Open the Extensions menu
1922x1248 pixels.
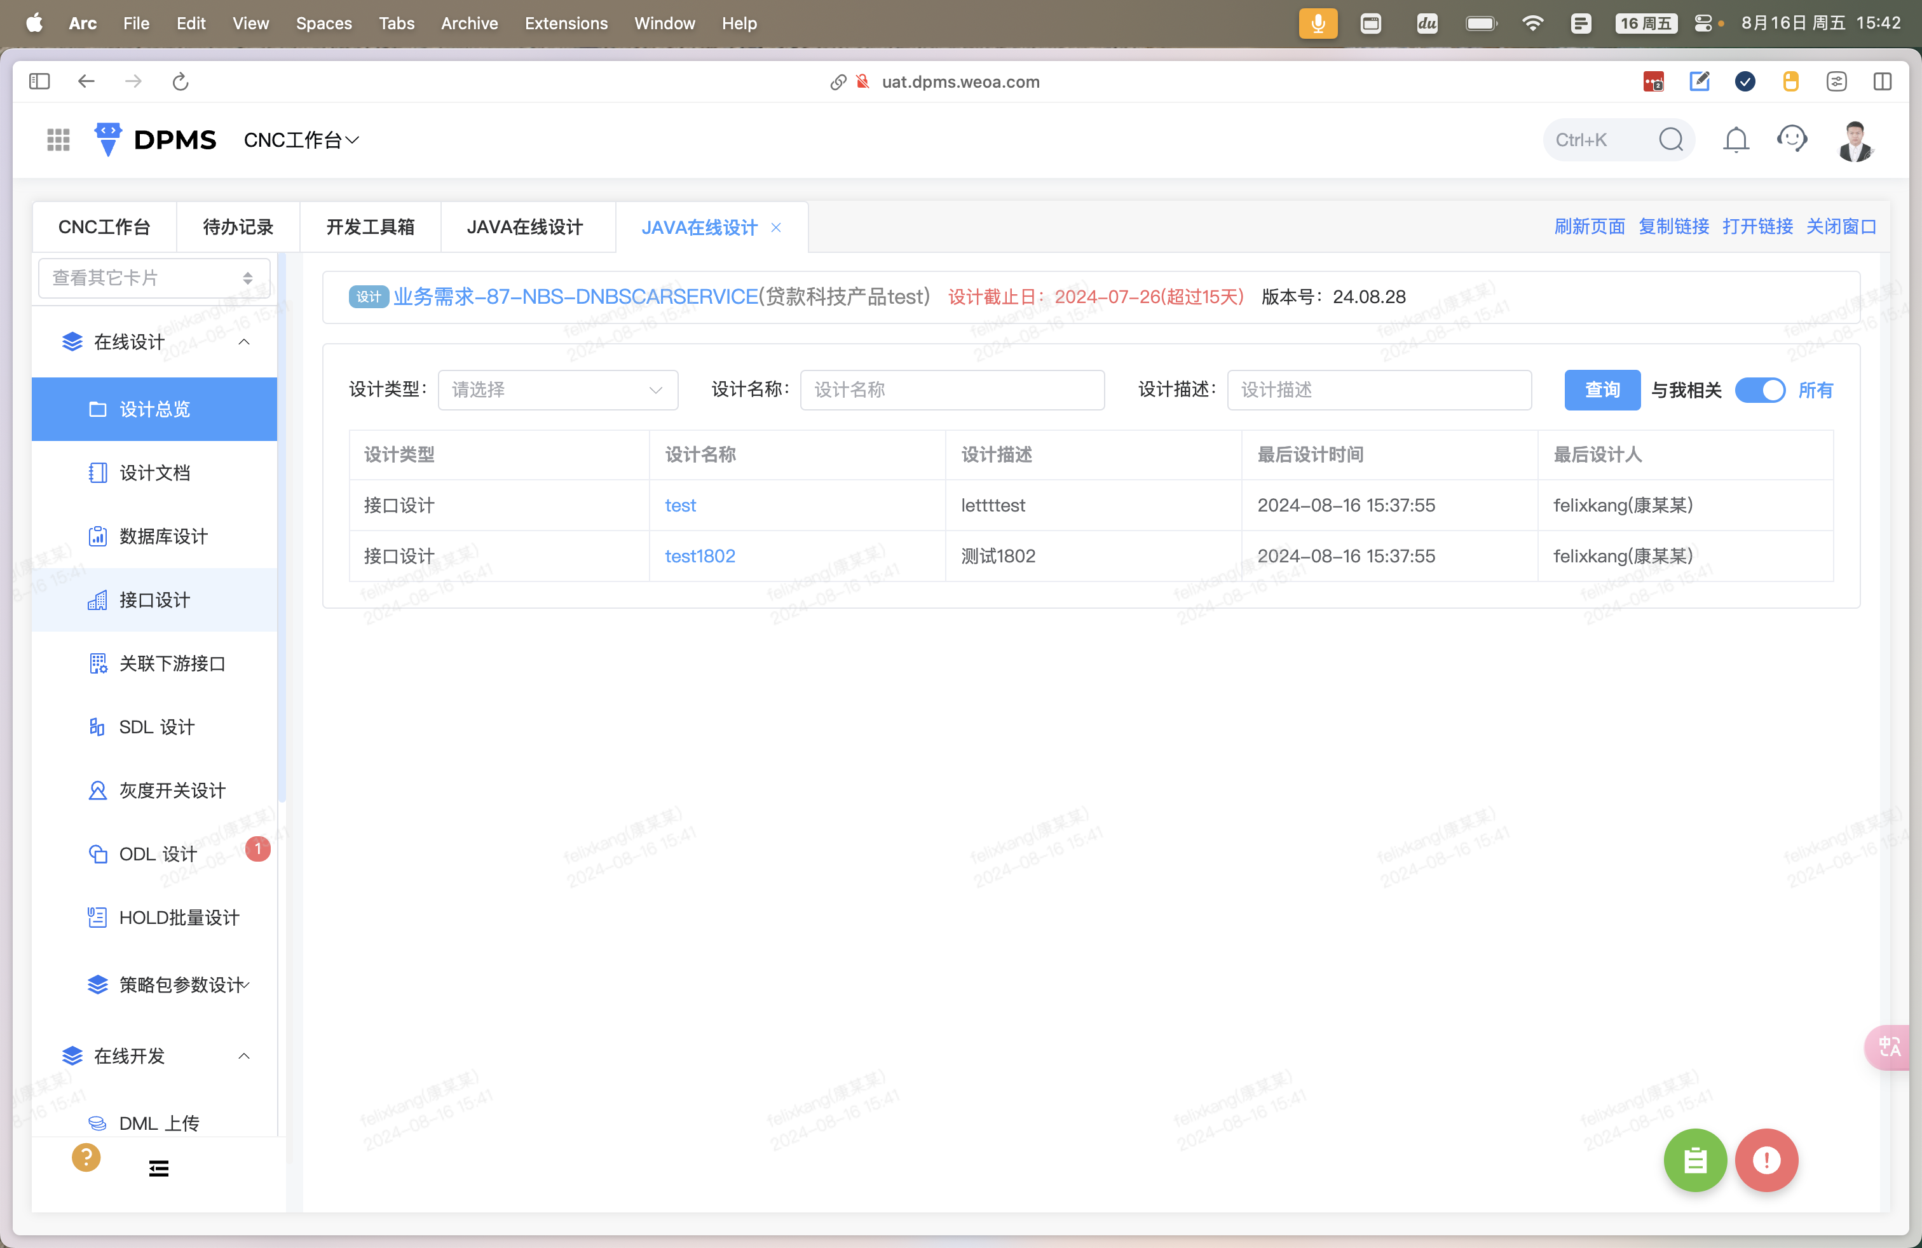pos(566,23)
